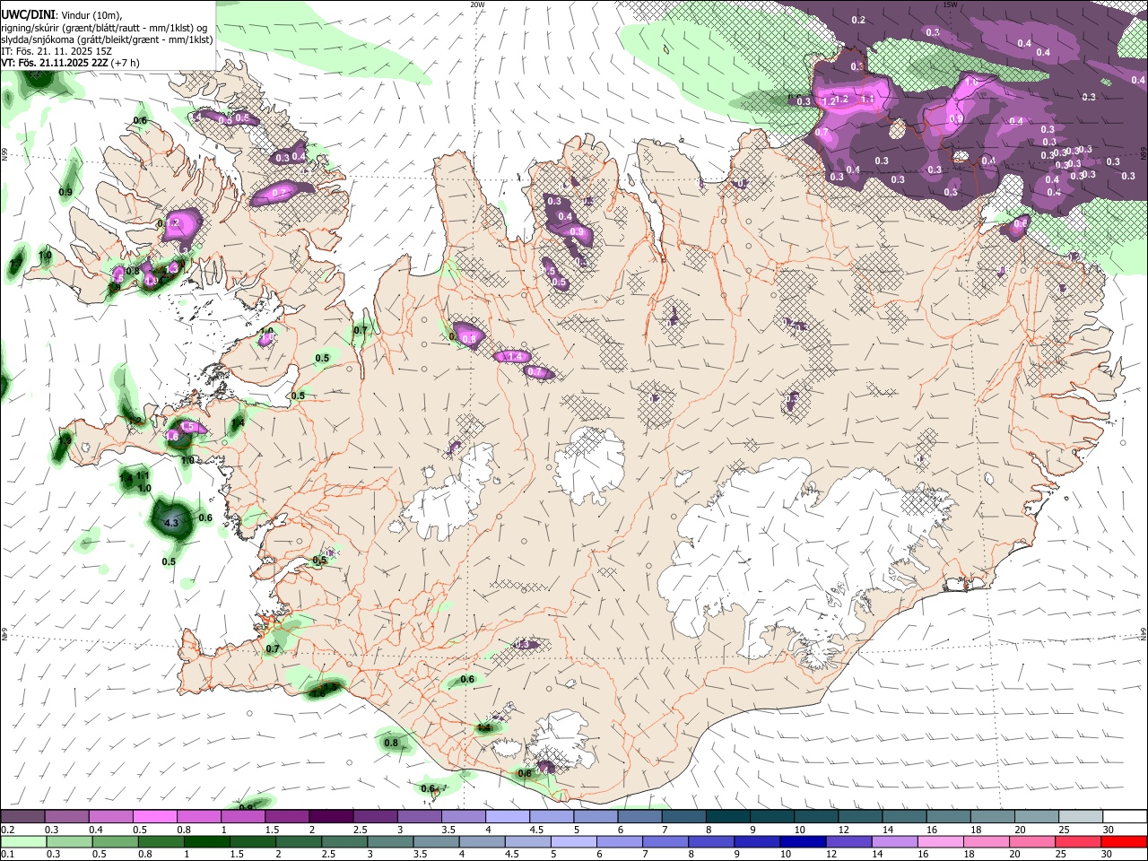Screen dimensions: 1148x861
Task: Click the 0.5–0.8 swatch in bottom legend row
Action: [117, 842]
